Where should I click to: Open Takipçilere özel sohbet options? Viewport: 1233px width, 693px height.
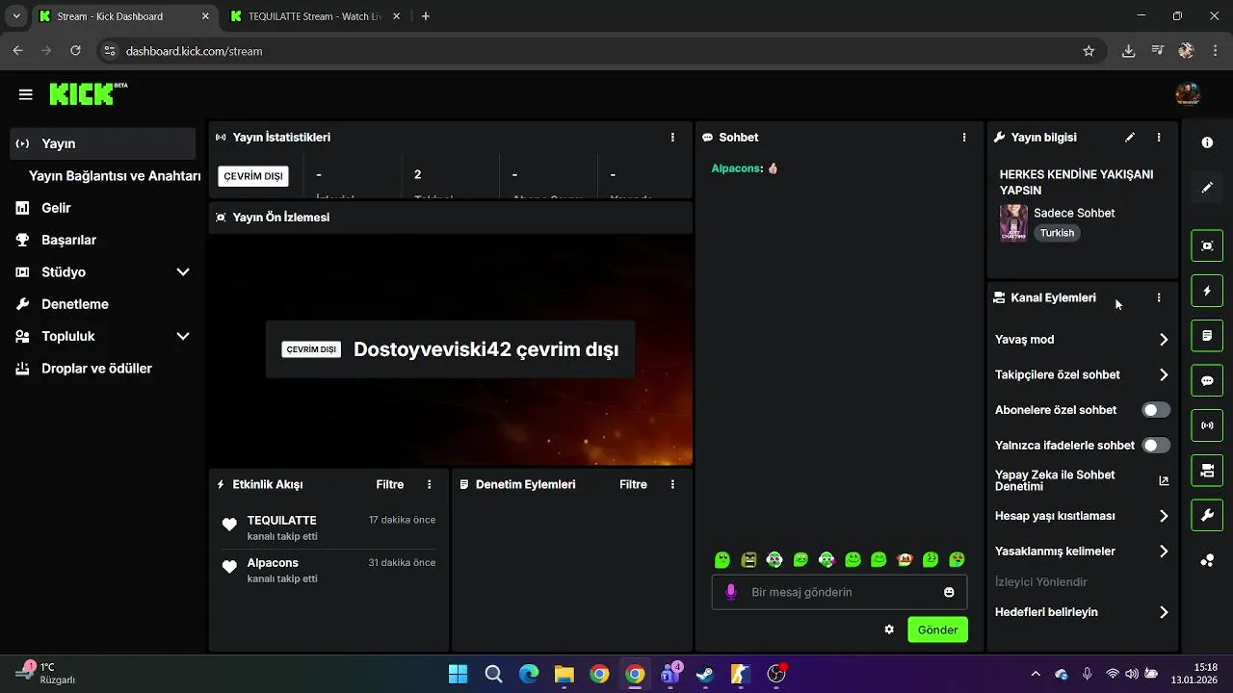coord(1082,375)
